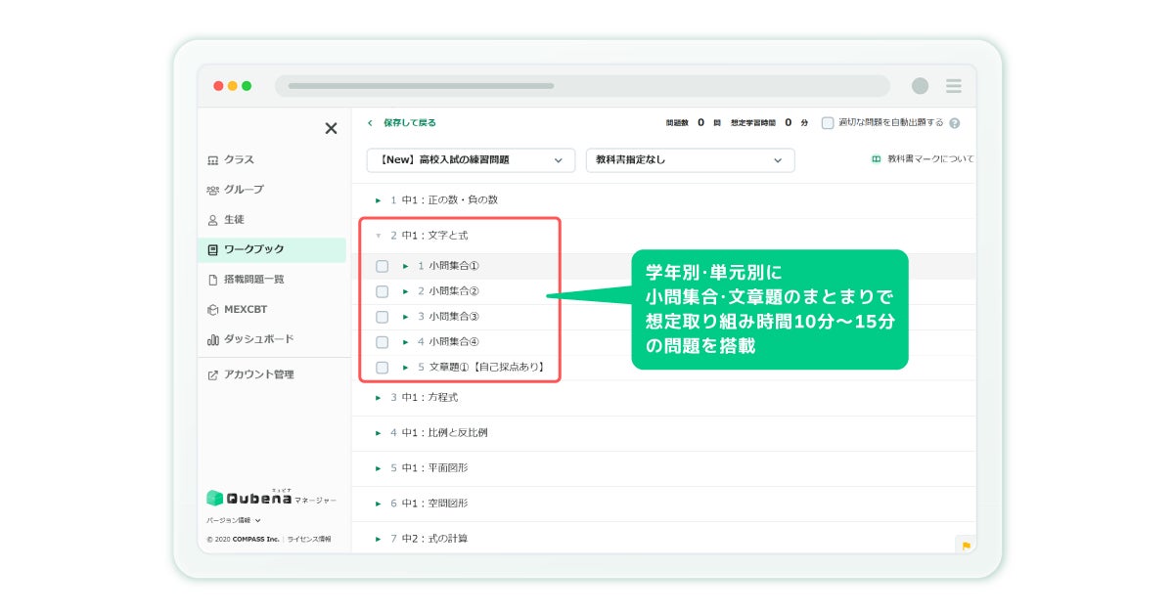1174x614 pixels.
Task: Click the ワークブック book icon
Action: (213, 250)
